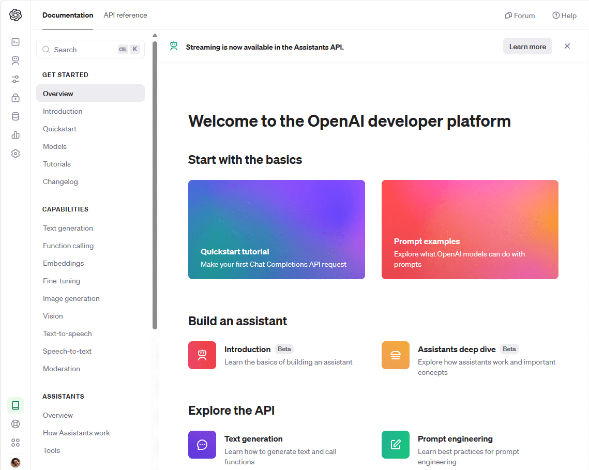Open the Fine-tuning sliders icon in the sidebar
Image resolution: width=589 pixels, height=470 pixels.
16,79
